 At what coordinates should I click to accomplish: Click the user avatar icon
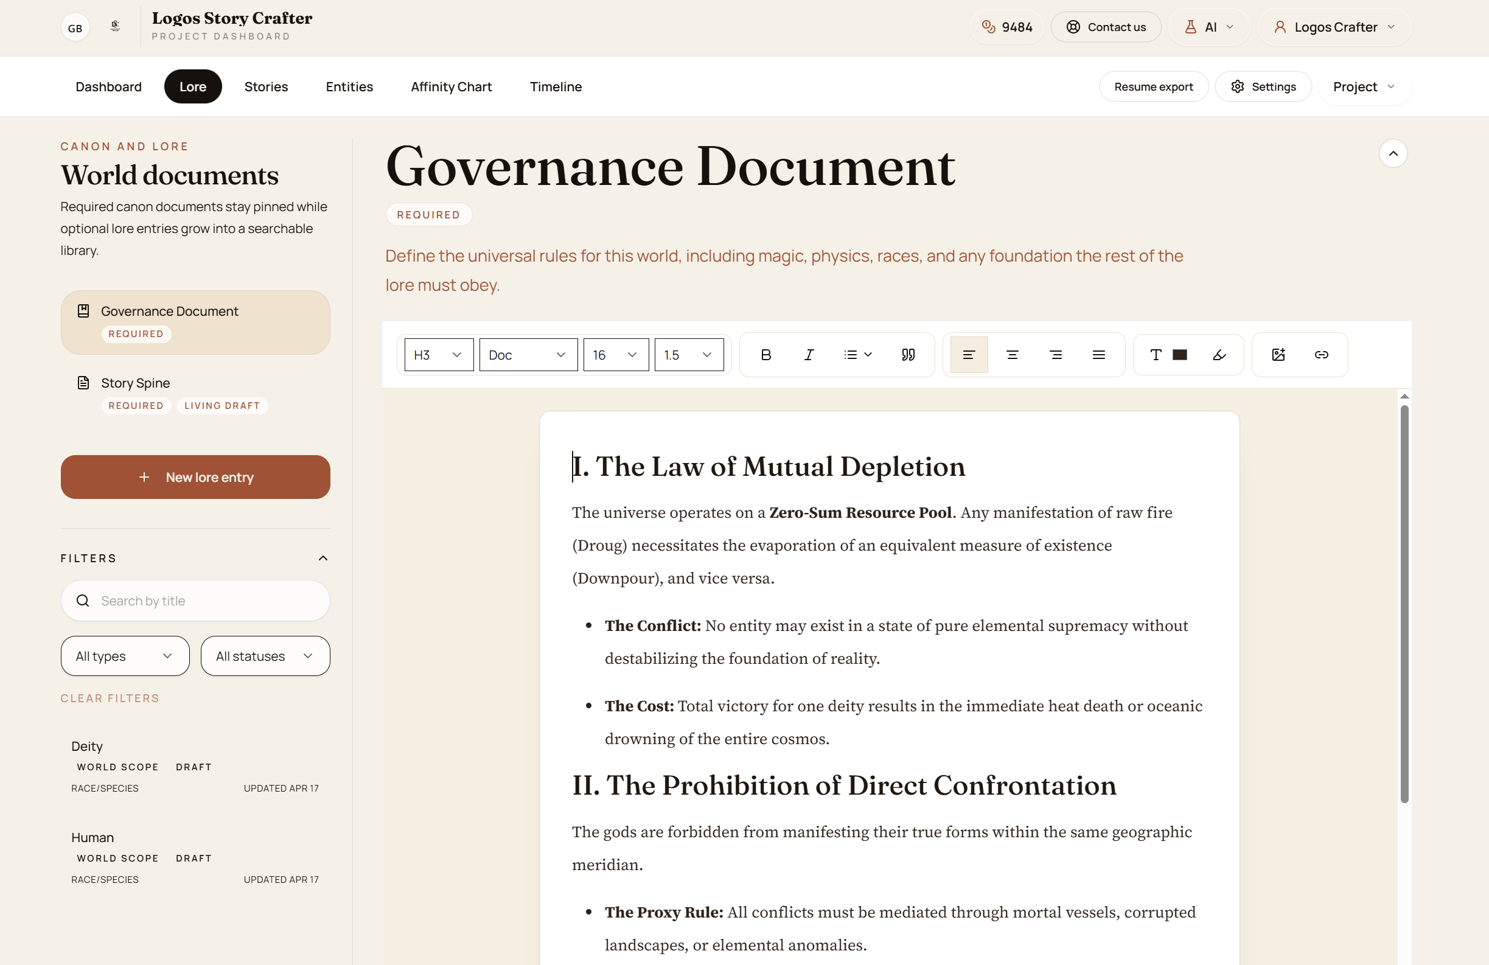pos(1280,27)
